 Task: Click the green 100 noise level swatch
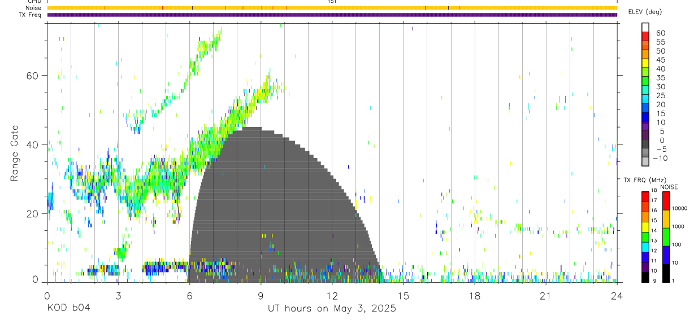(665, 237)
